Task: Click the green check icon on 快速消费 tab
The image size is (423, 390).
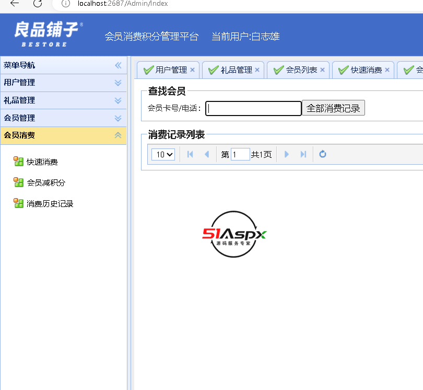Action: (344, 70)
